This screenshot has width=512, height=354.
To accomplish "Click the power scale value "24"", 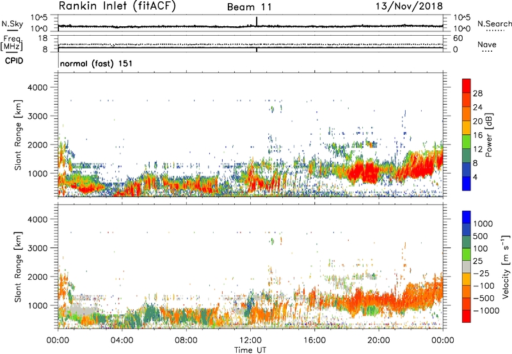I will (477, 107).
